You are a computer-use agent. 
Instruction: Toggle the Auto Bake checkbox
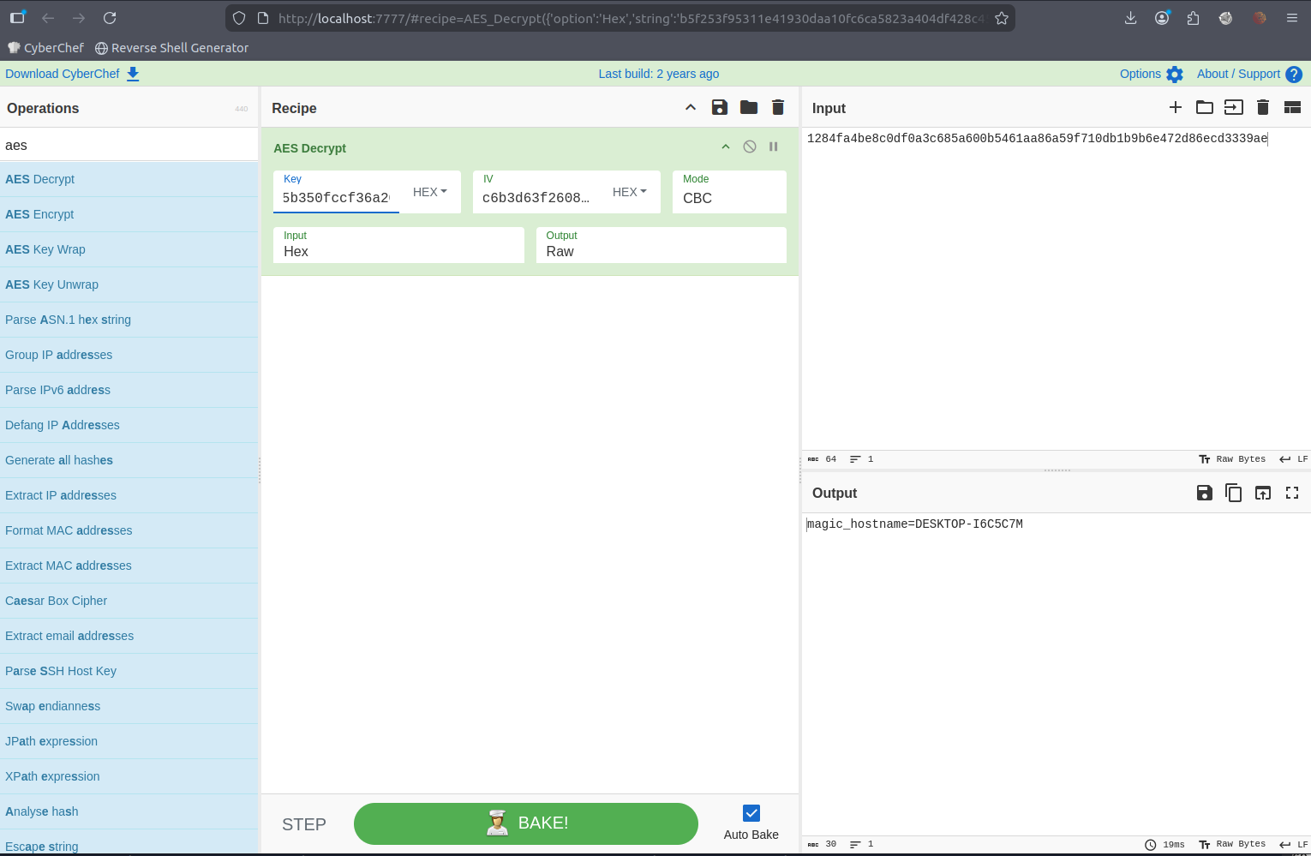[751, 813]
